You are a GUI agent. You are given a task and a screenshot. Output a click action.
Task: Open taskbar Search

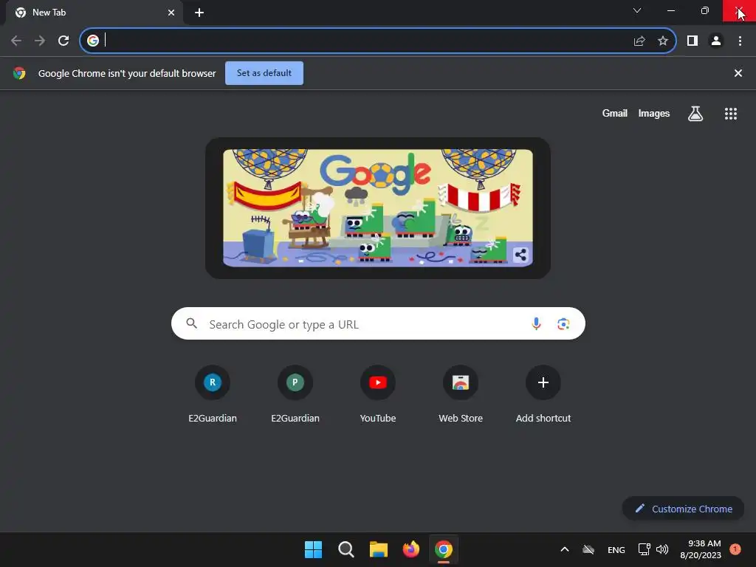[346, 549]
